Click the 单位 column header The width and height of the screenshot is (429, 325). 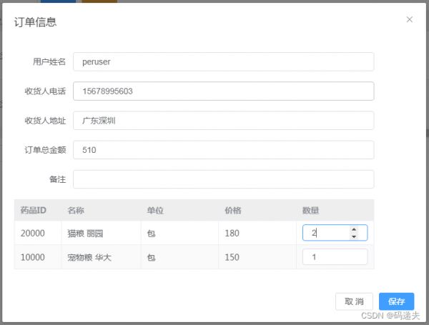[x=155, y=210]
